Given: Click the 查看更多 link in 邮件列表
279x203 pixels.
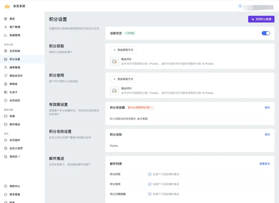Looking at the screenshot, I should click(x=264, y=164).
